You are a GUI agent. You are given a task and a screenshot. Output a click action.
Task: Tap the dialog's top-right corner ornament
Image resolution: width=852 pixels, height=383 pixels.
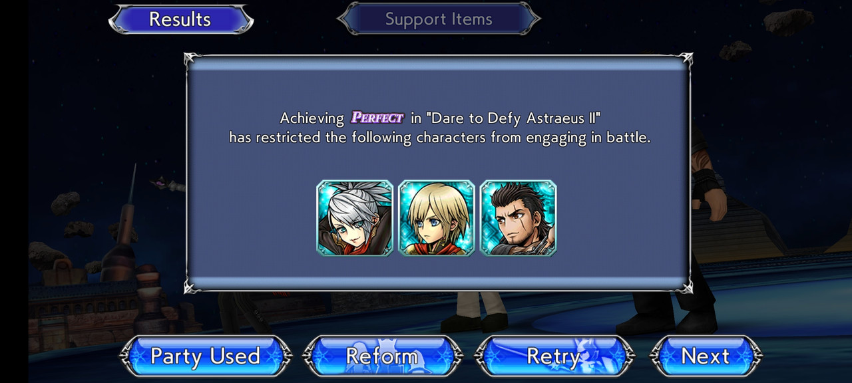[x=684, y=61]
